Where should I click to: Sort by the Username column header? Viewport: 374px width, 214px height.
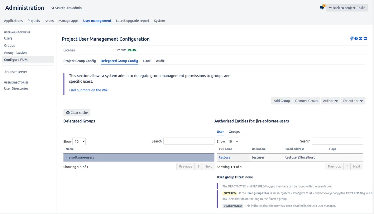[x=259, y=149]
